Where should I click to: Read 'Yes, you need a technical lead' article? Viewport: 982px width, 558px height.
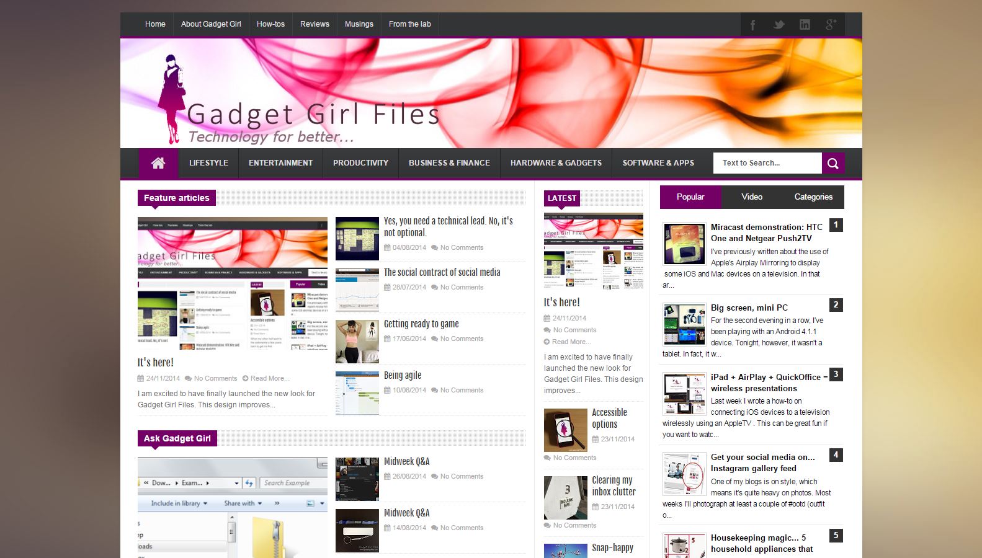click(449, 227)
